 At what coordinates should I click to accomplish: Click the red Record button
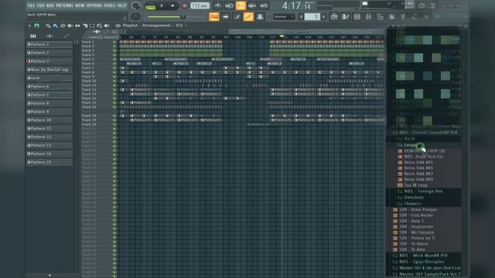(185, 5)
